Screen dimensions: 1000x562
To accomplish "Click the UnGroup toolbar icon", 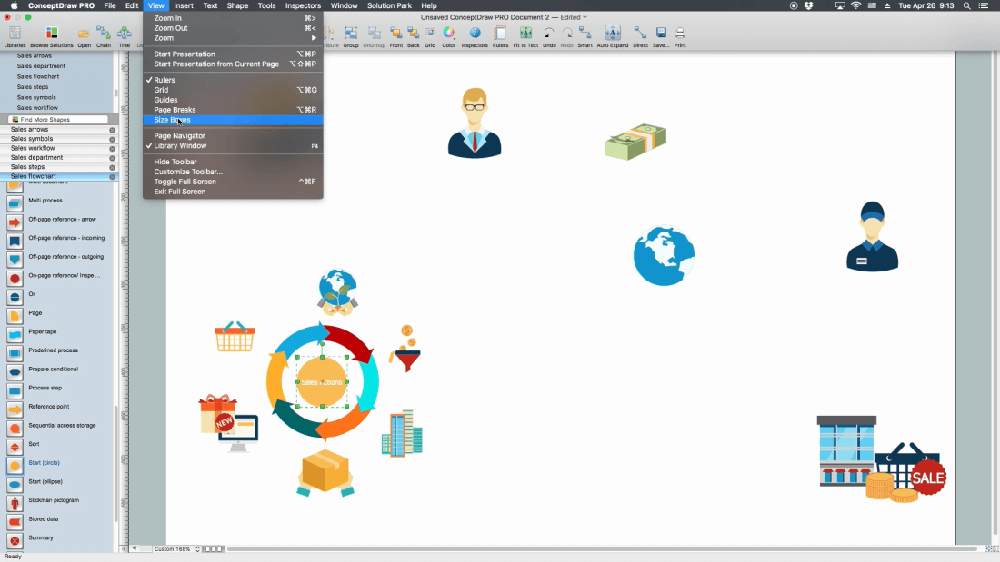I will tap(375, 36).
